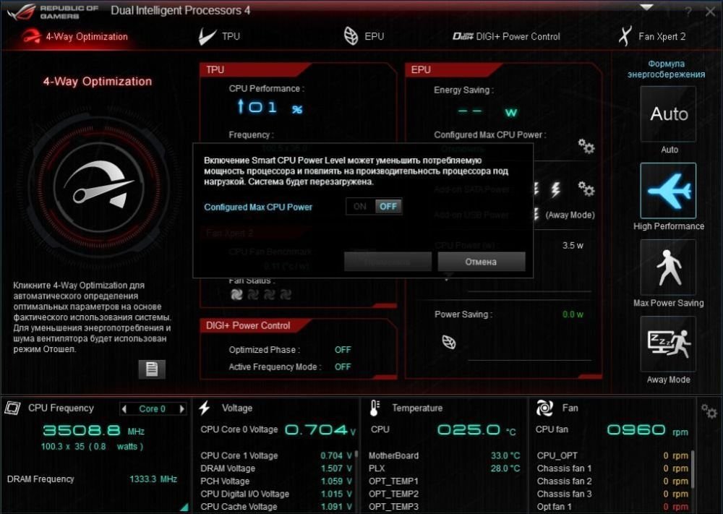This screenshot has width=723, height=514.
Task: Expand CPU Frequency panel corner arrow
Action: 184,507
